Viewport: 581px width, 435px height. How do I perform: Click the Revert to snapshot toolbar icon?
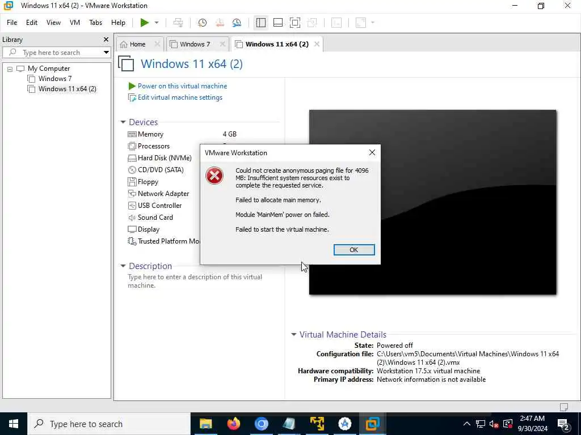pyautogui.click(x=220, y=23)
